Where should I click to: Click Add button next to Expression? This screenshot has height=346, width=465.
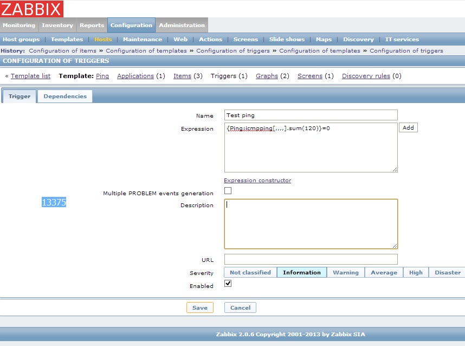coord(408,127)
